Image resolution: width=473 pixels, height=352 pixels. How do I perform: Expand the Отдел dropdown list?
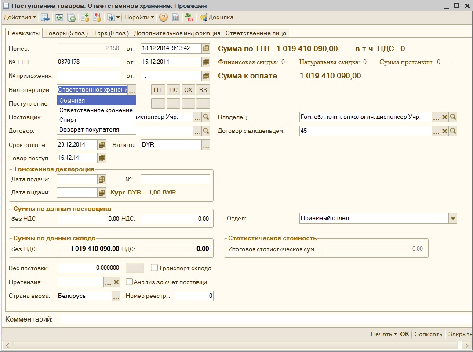453,218
